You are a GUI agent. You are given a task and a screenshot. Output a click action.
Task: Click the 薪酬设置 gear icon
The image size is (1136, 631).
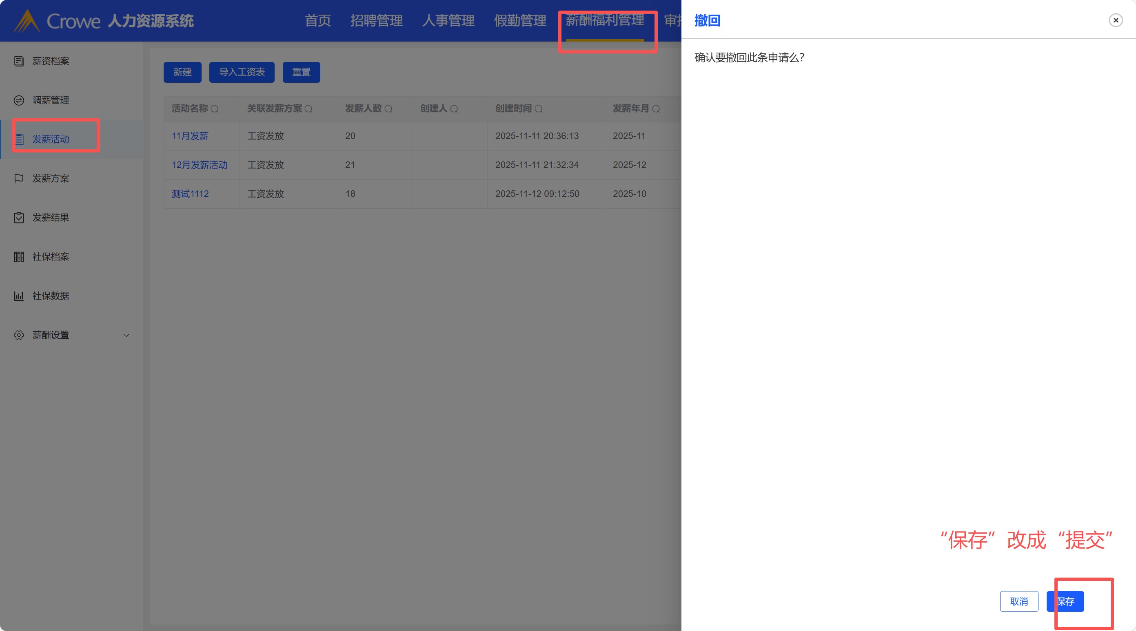coord(18,335)
